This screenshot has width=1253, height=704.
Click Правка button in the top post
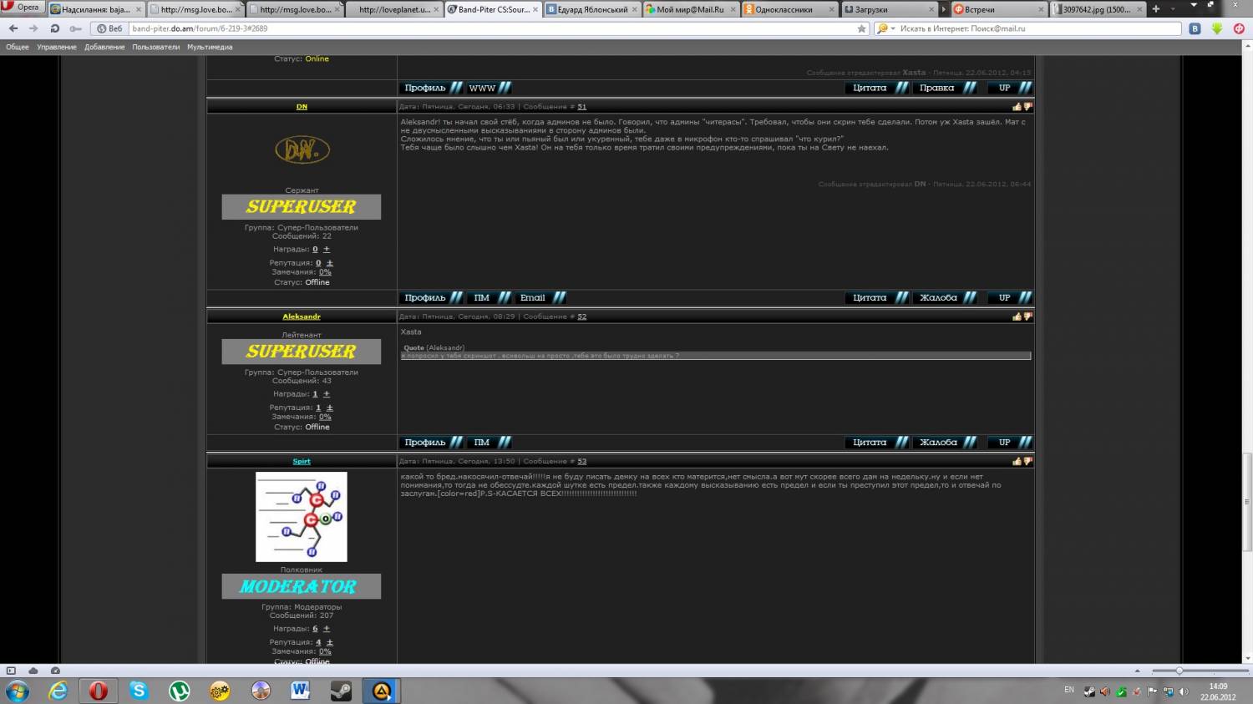coord(945,88)
